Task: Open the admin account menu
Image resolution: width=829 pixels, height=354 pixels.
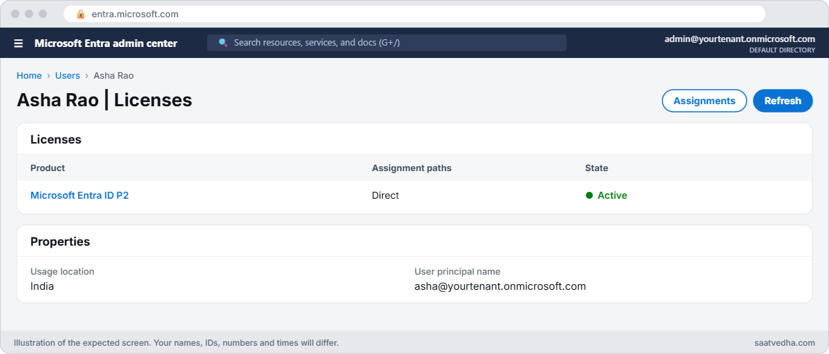Action: (x=740, y=43)
